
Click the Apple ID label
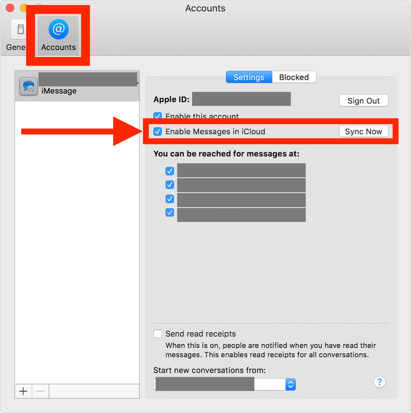pyautogui.click(x=172, y=100)
